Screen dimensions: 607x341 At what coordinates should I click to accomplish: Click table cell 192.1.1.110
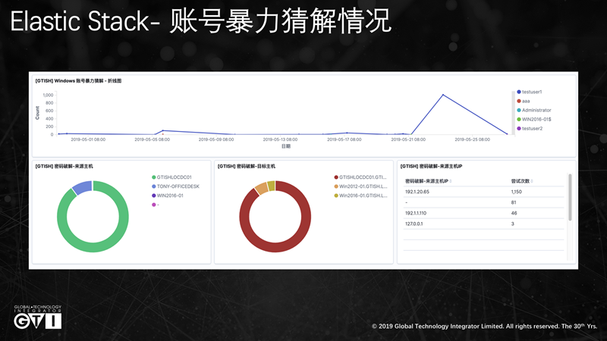coord(416,213)
